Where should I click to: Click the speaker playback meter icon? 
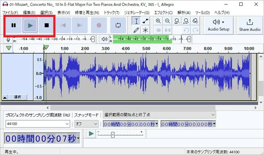tap(104, 39)
